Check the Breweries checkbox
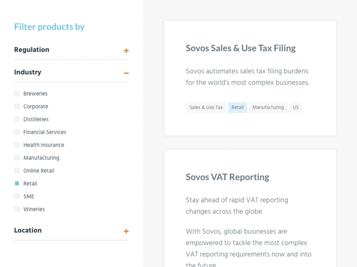 pos(17,93)
